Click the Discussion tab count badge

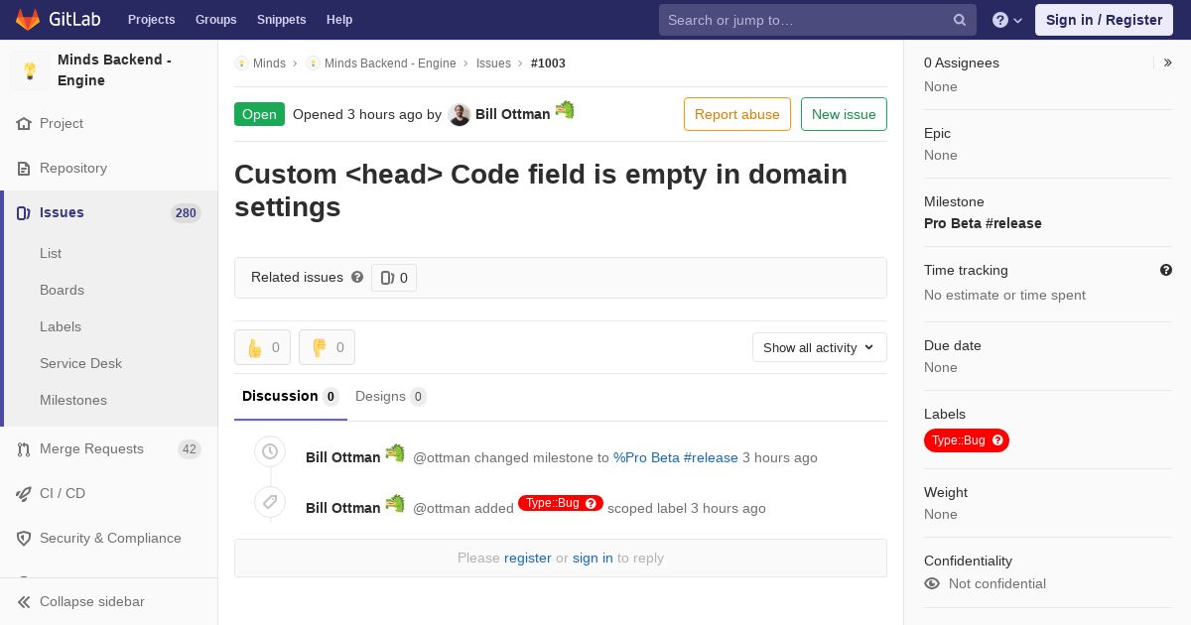point(331,397)
